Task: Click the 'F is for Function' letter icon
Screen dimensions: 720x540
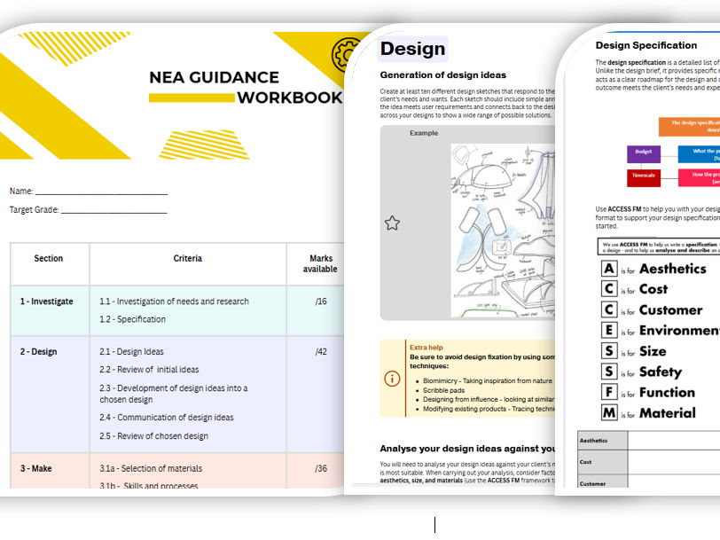Action: coord(607,390)
